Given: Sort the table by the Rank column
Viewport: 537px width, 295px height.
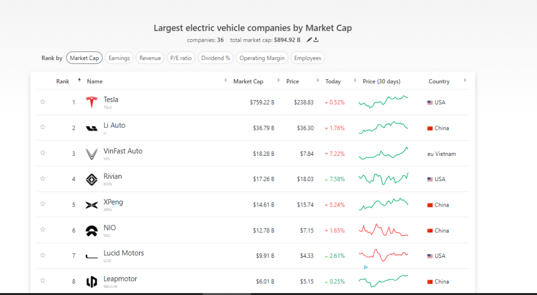Looking at the screenshot, I should [x=63, y=82].
